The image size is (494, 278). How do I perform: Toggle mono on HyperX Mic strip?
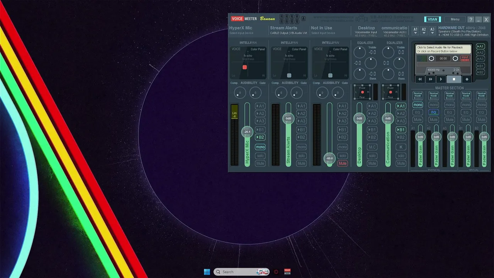pyautogui.click(x=260, y=147)
